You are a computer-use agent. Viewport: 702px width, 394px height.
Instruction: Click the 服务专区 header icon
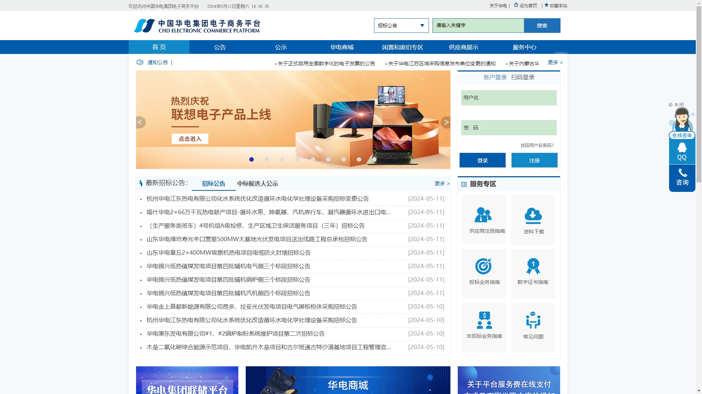click(464, 184)
